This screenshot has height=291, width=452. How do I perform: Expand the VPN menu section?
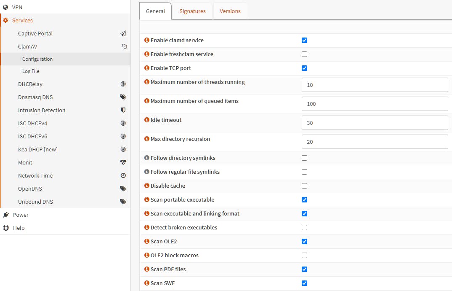[17, 7]
